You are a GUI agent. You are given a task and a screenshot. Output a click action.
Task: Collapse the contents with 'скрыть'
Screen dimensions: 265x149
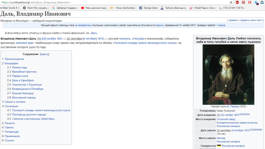point(44,54)
